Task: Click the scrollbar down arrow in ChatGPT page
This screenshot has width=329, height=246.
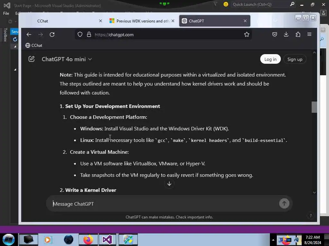Action: pos(314,193)
